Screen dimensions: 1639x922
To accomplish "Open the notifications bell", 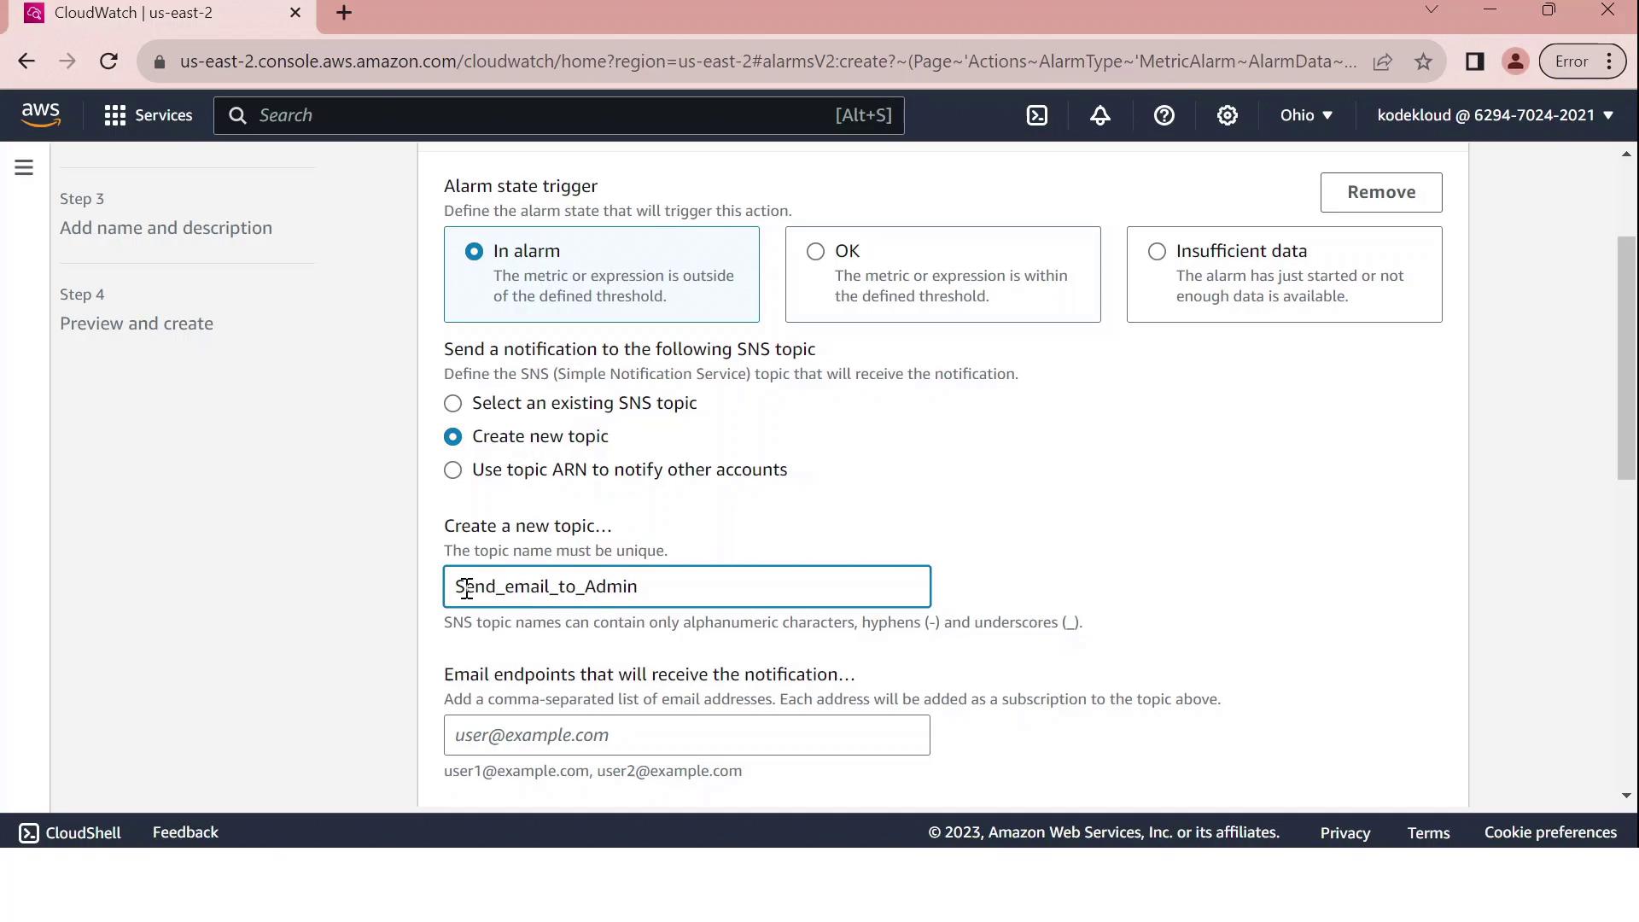I will click(1100, 115).
